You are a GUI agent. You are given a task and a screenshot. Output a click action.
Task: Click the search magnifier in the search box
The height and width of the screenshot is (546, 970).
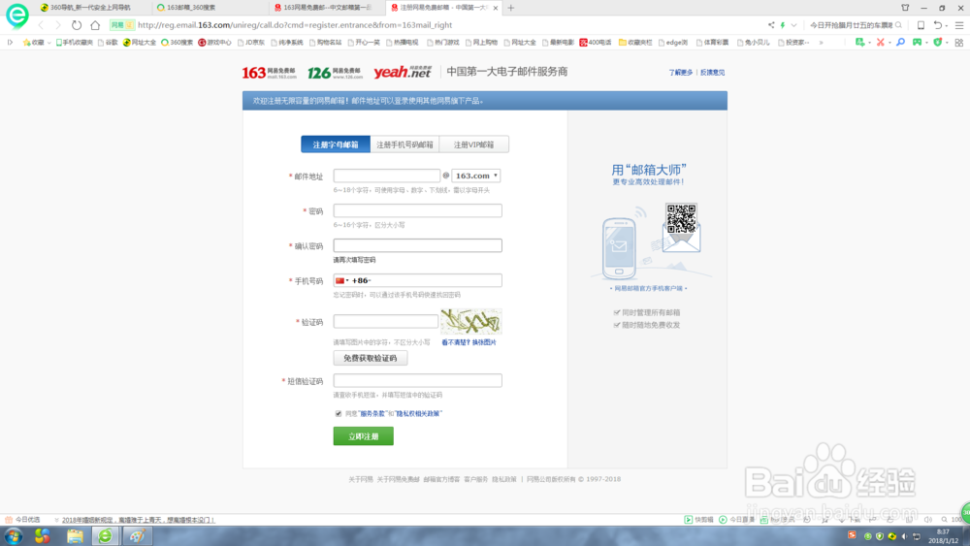click(898, 25)
